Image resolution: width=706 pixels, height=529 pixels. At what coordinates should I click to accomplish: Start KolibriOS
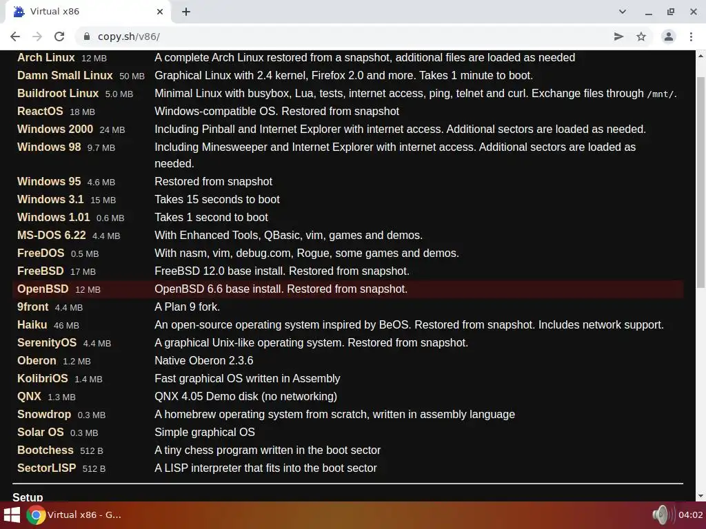[42, 378]
